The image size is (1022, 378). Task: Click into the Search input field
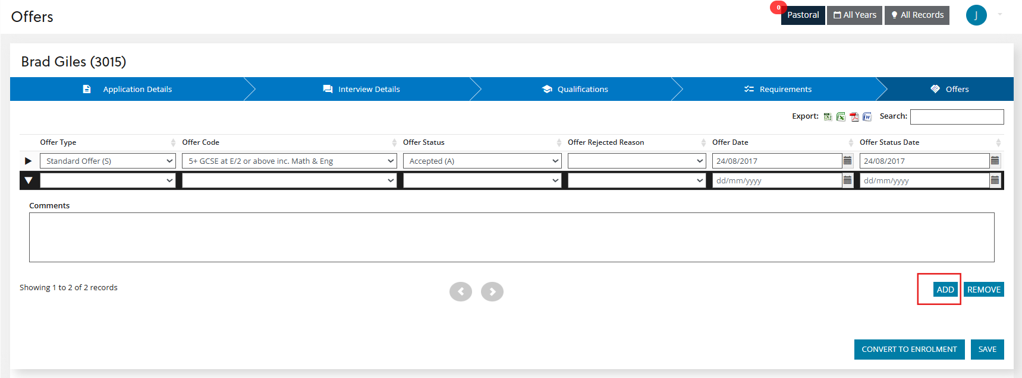tap(957, 117)
